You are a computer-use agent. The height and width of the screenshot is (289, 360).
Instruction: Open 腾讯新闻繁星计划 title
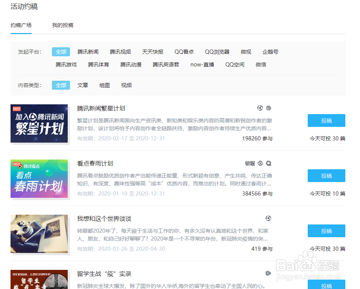(x=101, y=108)
